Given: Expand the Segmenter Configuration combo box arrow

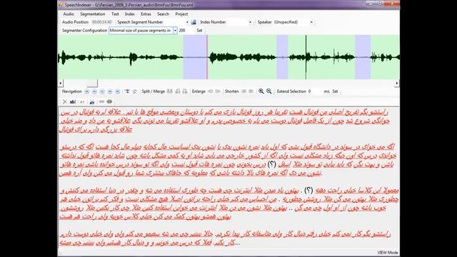Looking at the screenshot, I should 175,30.
